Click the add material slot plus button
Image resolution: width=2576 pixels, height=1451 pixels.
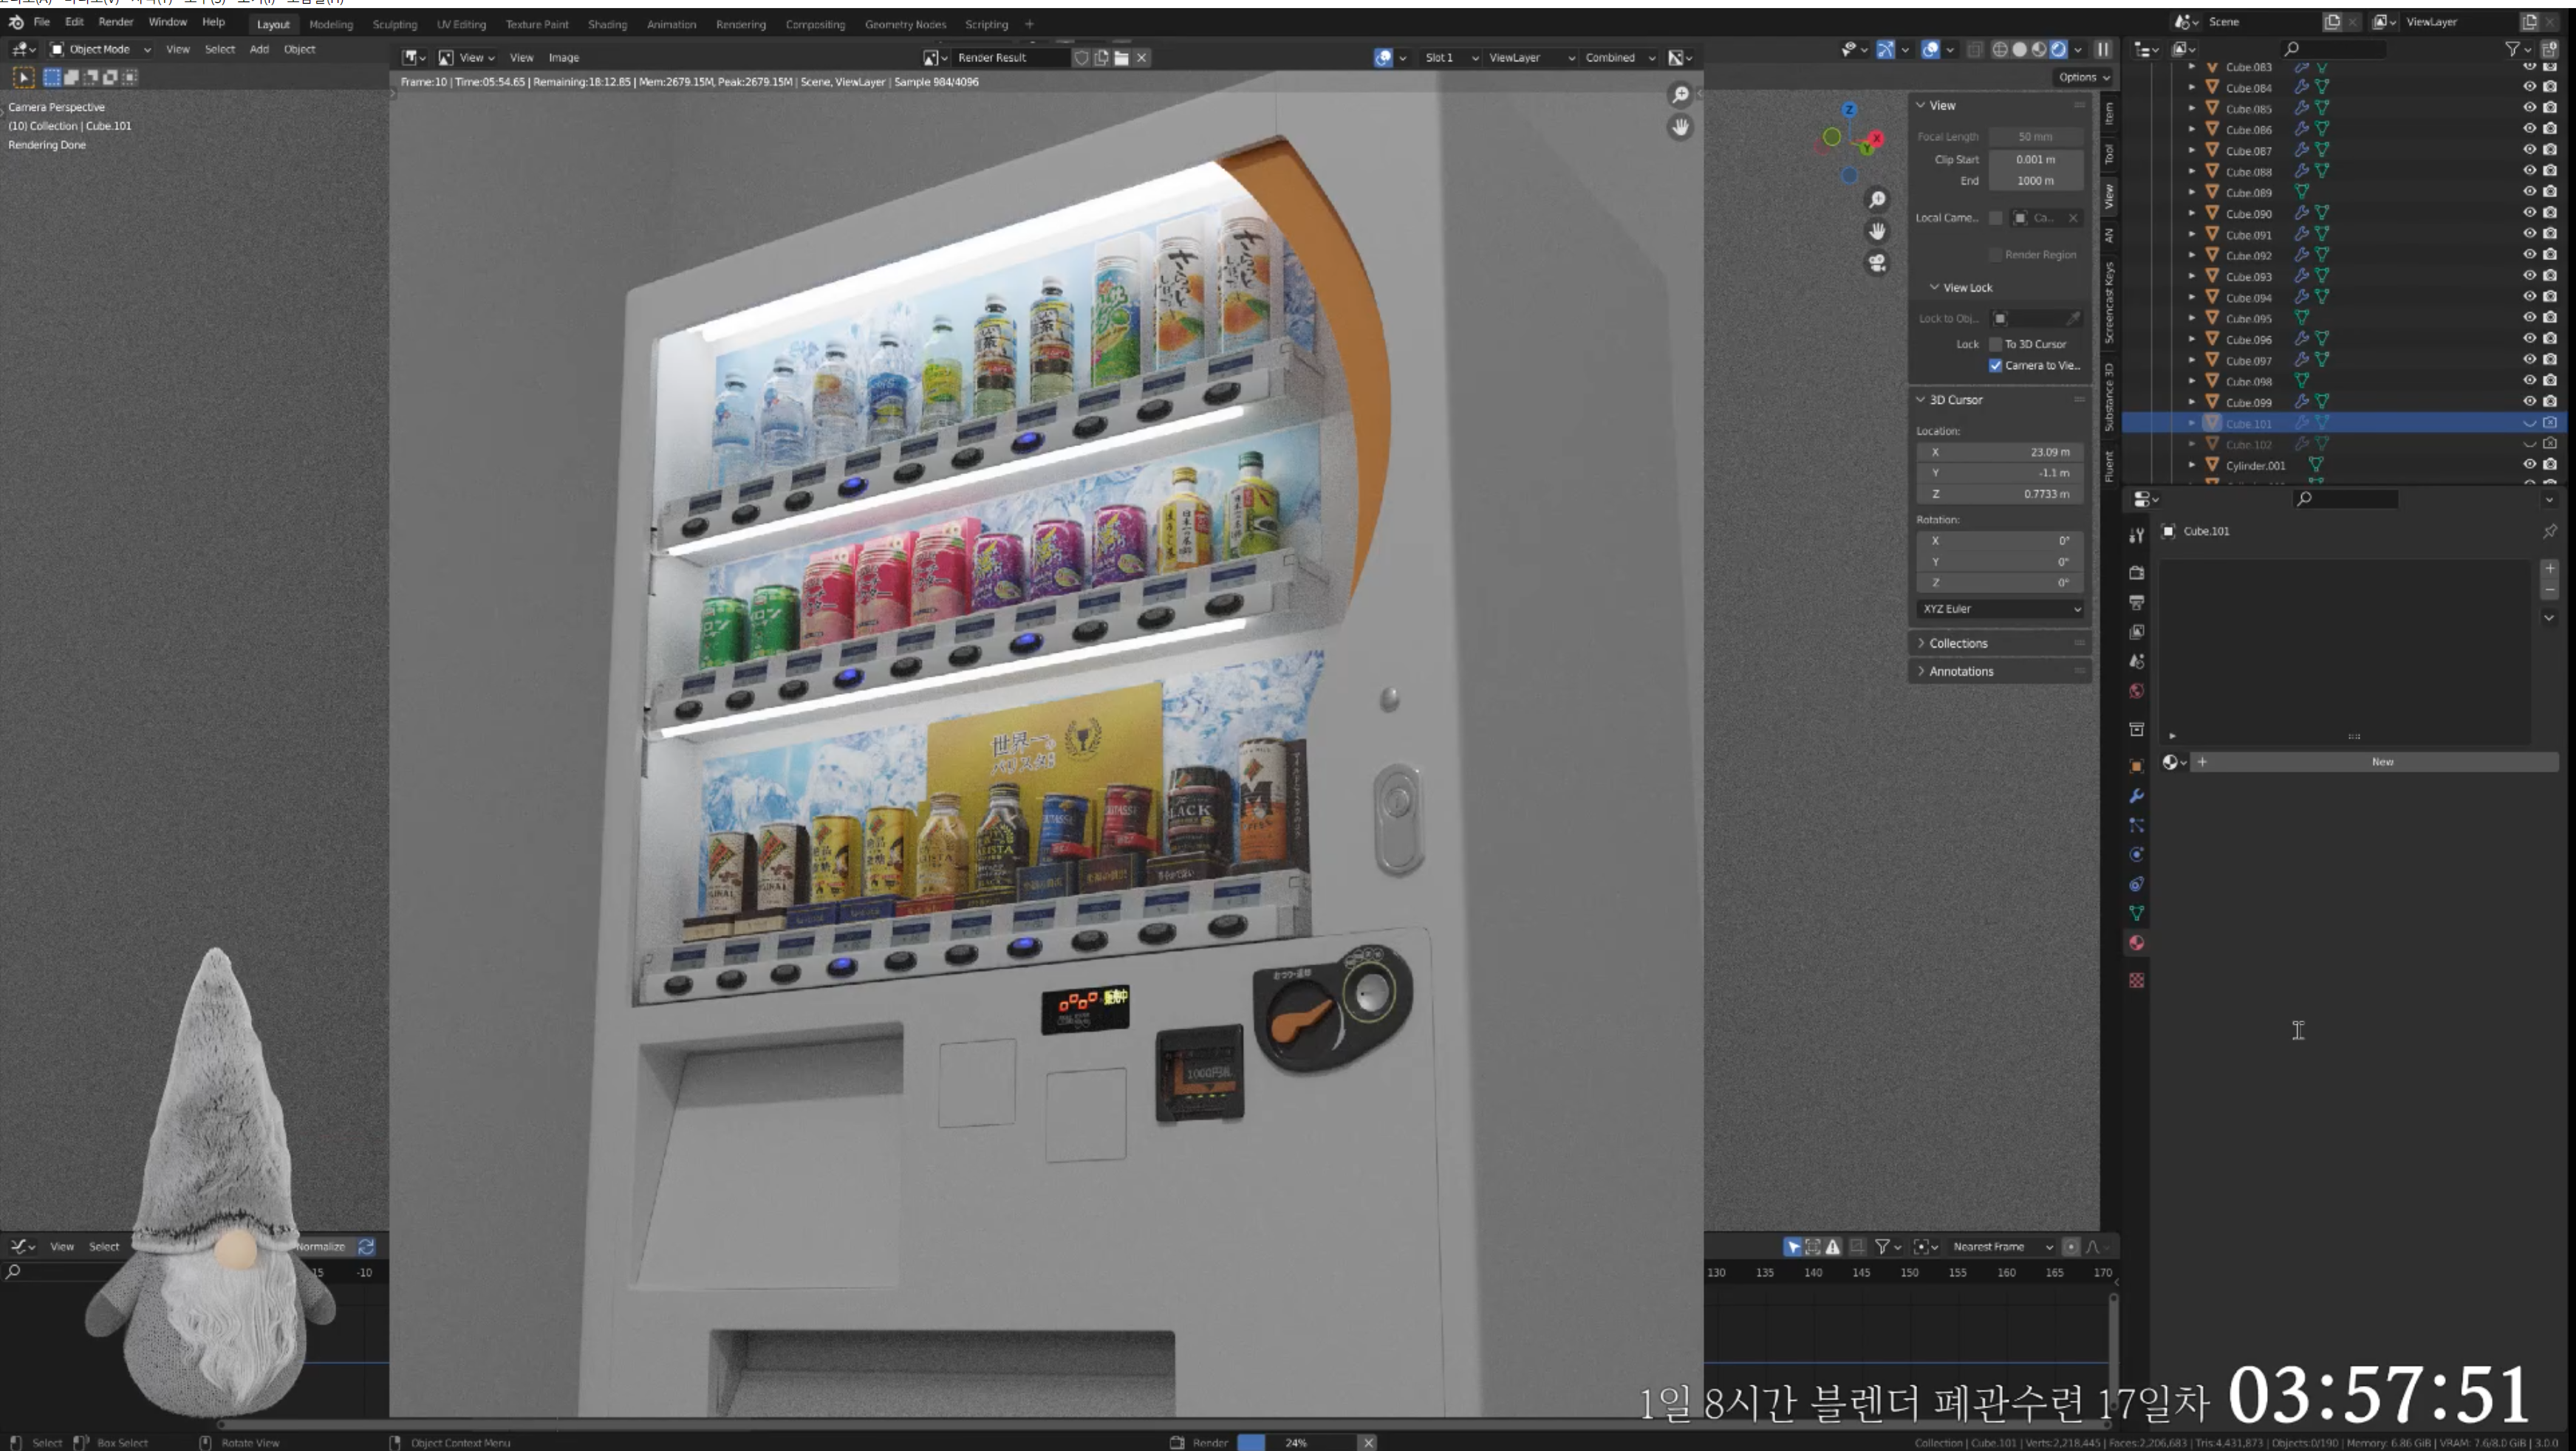point(2549,569)
